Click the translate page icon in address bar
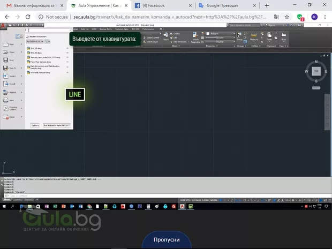The height and width of the screenshot is (249, 332). click(x=276, y=17)
